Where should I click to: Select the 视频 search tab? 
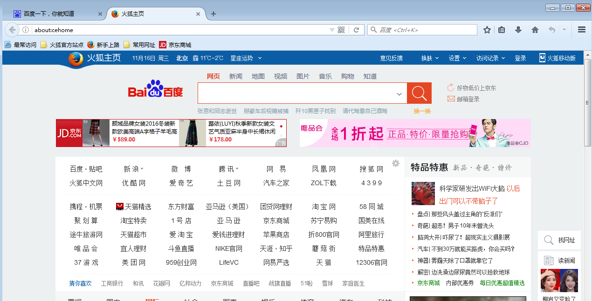[x=281, y=76]
